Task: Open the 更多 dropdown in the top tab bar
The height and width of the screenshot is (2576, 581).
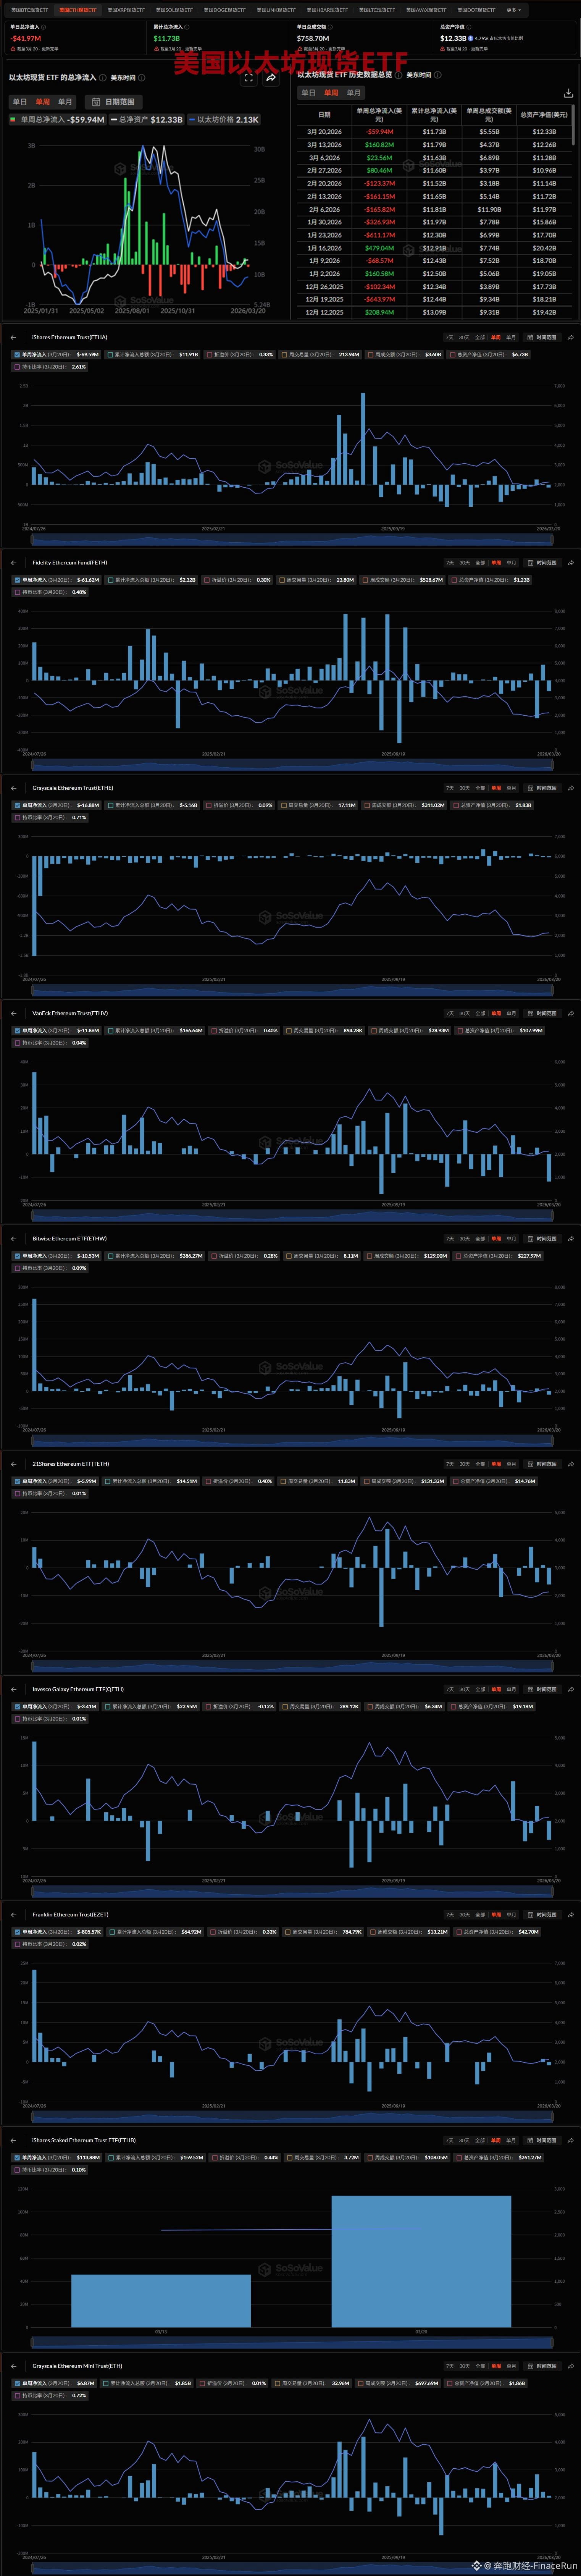Action: coord(514,10)
